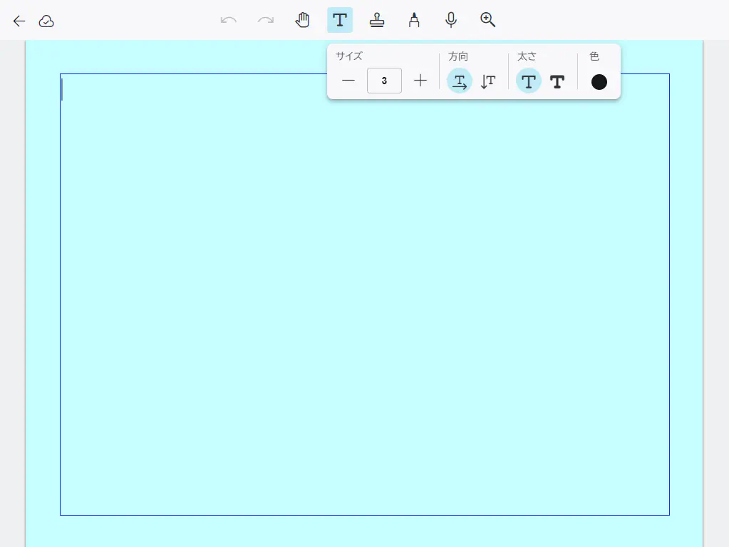Select the pen drawing tool
The width and height of the screenshot is (729, 547).
pos(414,20)
